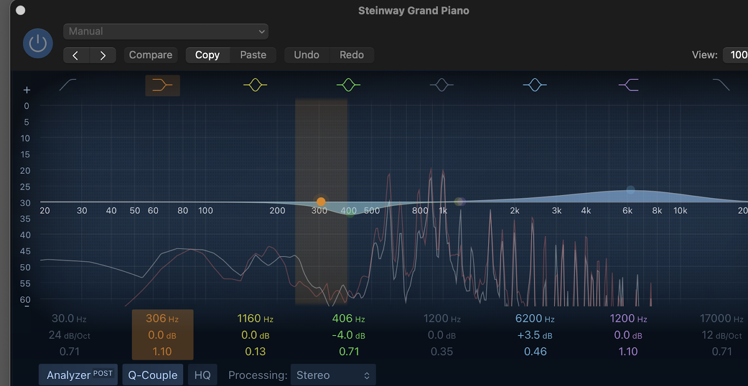This screenshot has height=386, width=748.
Task: Close the Steinway Grand Piano plugin window
Action: point(21,10)
